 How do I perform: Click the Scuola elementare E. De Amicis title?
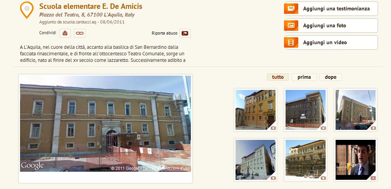[91, 7]
